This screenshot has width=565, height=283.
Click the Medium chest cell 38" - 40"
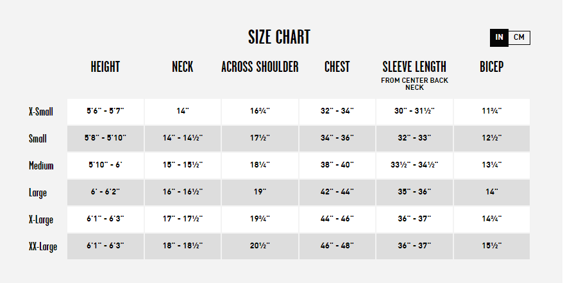[337, 166]
